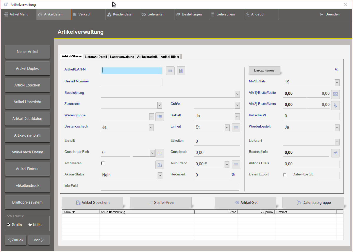Select the price tag icon beside VK(2)-Brutto/Netto

tap(335, 105)
